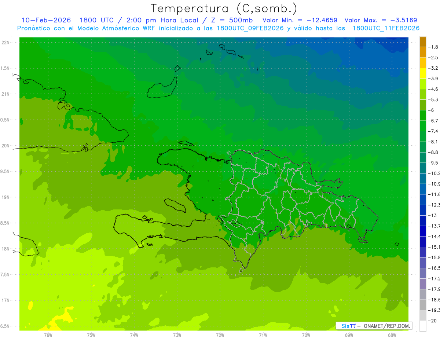Click the "20N" latitude label
The width and height of the screenshot is (440, 340).
[5, 146]
